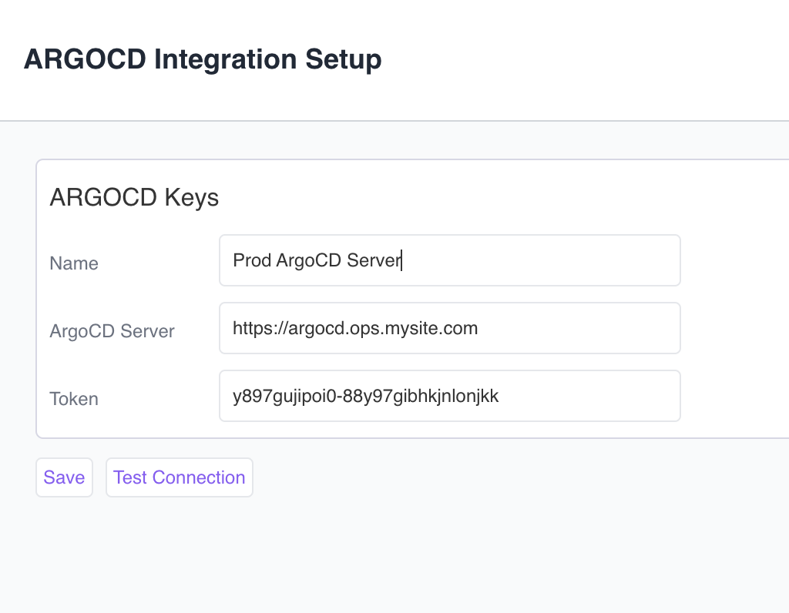Click "gibhkjnlonjkk" at the token end
Image resolution: width=789 pixels, height=613 pixels.
click(x=445, y=396)
